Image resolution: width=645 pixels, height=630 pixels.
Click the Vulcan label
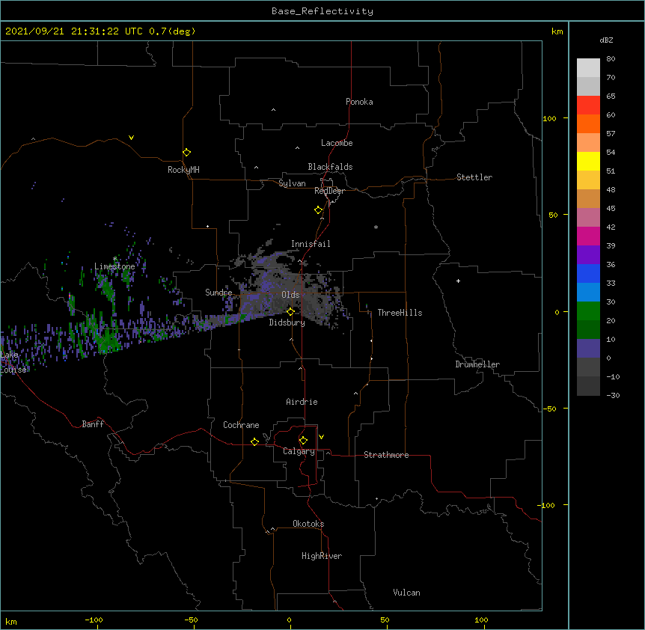point(406,593)
